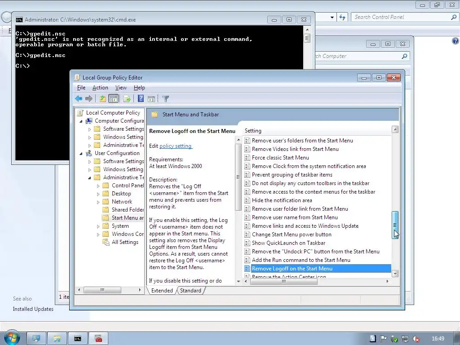This screenshot has width=460, height=345.
Task: Click the Control Panel help question icon
Action: coord(456,41)
